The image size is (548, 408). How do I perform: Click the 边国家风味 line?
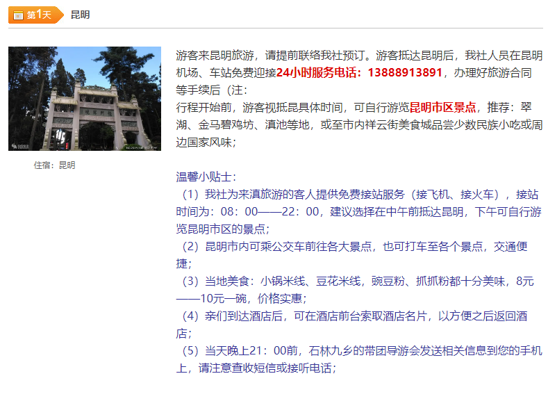pyautogui.click(x=206, y=142)
